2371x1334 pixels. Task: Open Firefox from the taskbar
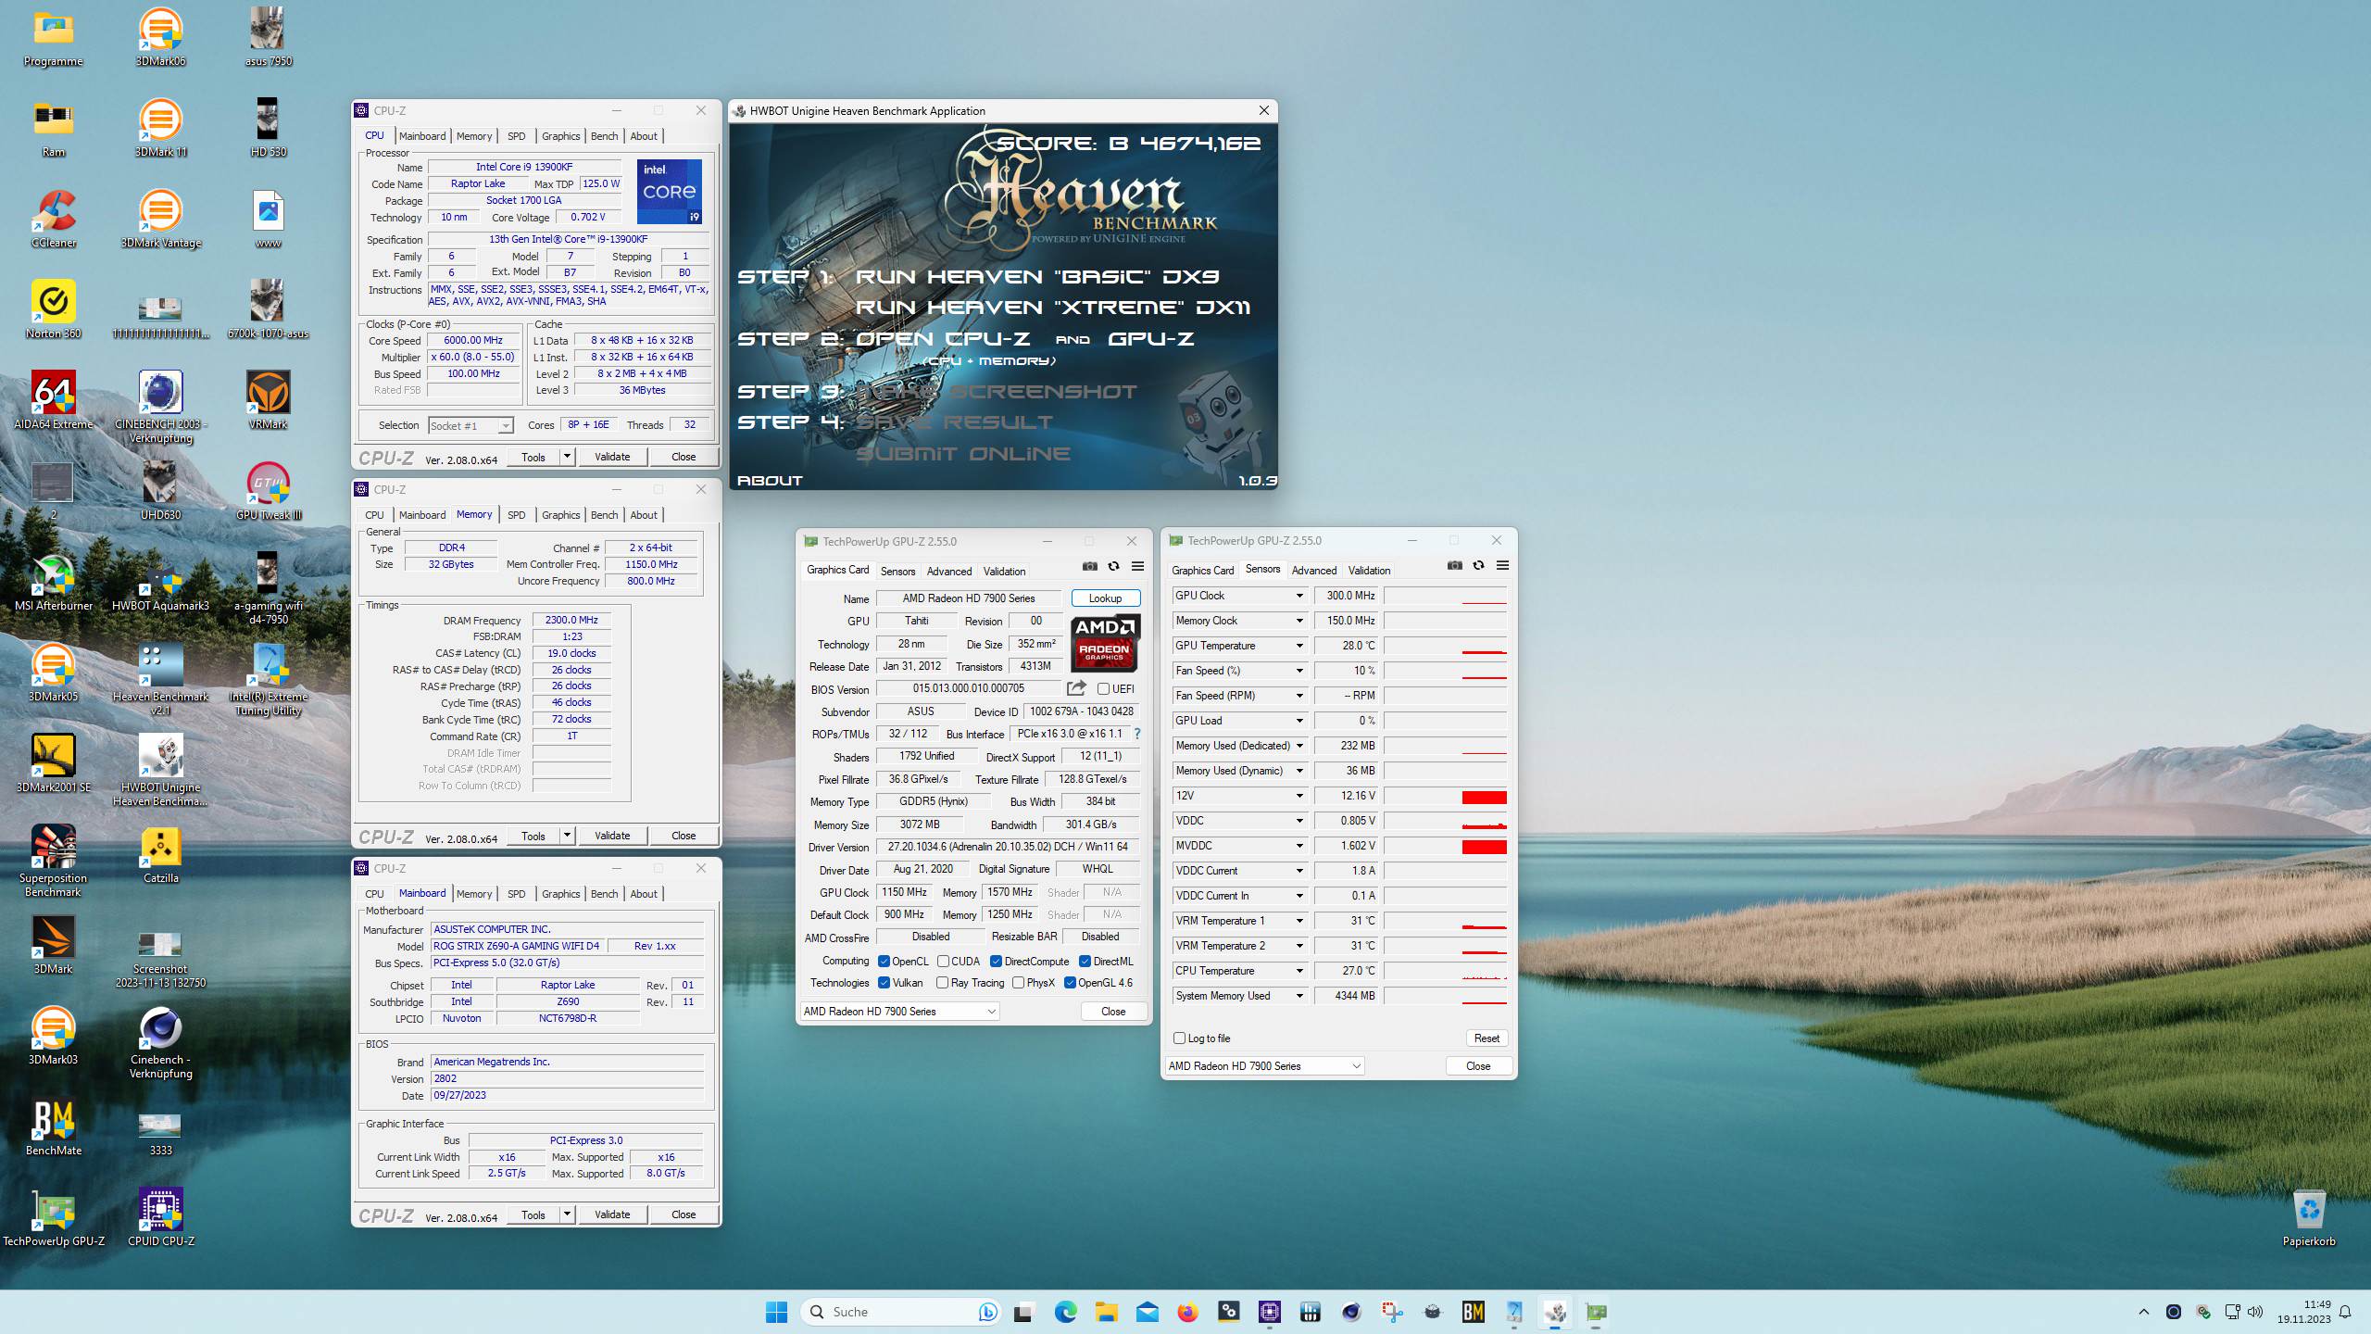pos(1187,1312)
